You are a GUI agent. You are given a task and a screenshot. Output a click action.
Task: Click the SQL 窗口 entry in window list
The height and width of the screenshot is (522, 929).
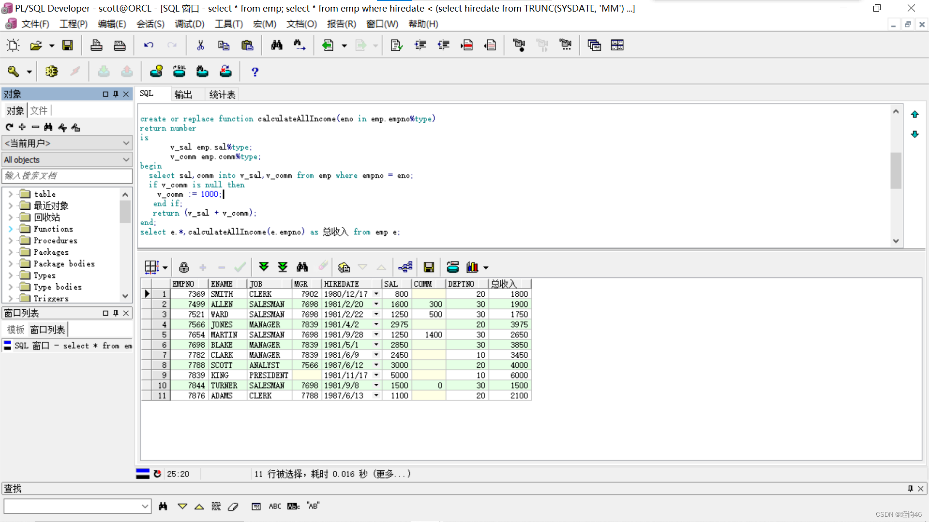coord(68,346)
